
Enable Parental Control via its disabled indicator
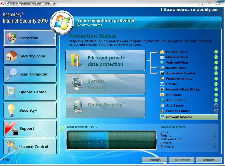point(216,111)
